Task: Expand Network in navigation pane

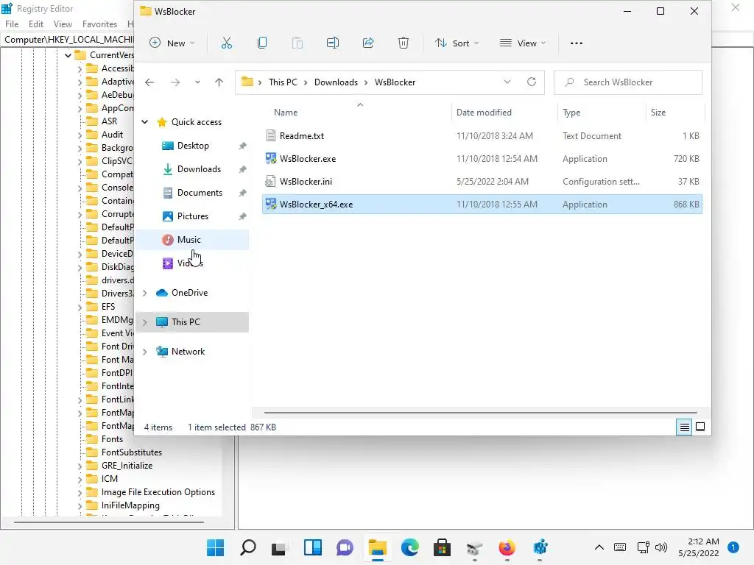Action: tap(145, 352)
